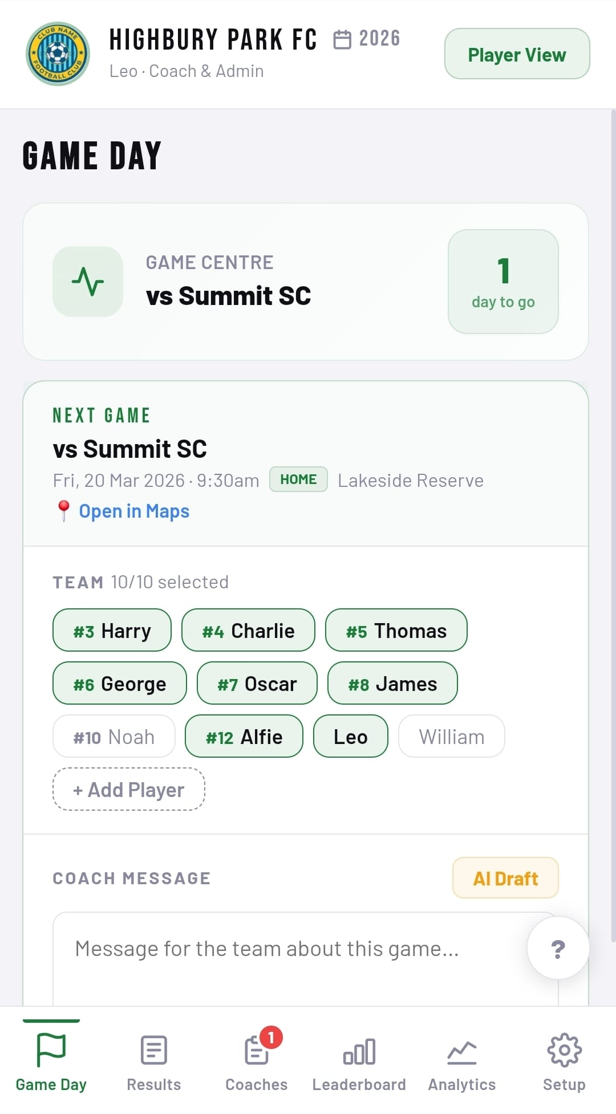Open the Leaderboard bar chart icon
Image resolution: width=616 pixels, height=1114 pixels.
click(359, 1052)
